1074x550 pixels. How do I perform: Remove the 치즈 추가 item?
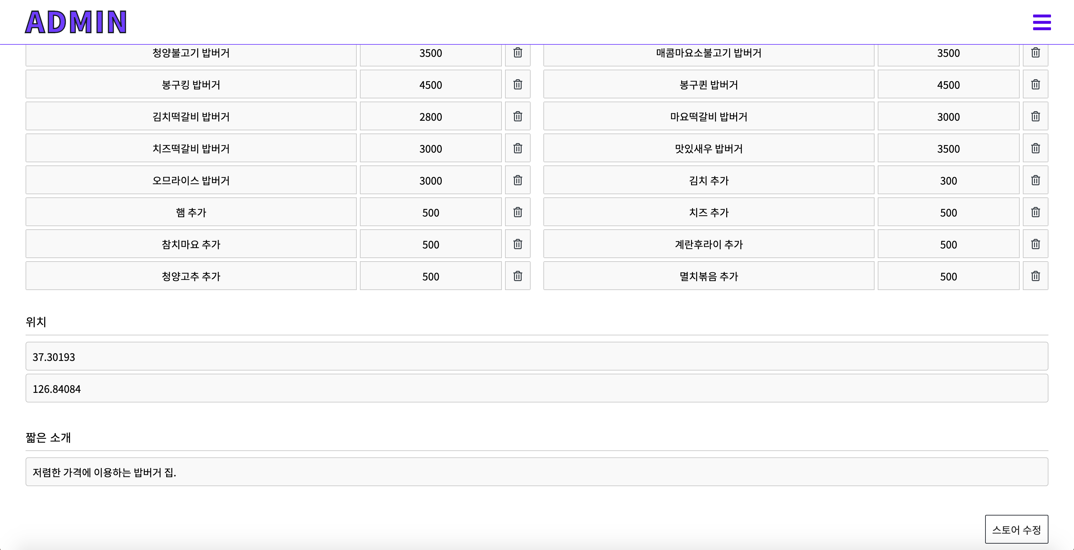1035,212
